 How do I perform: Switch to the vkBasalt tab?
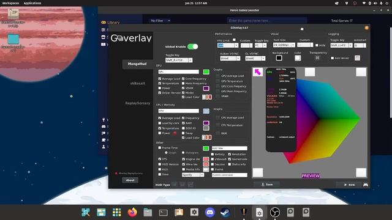pyautogui.click(x=137, y=83)
